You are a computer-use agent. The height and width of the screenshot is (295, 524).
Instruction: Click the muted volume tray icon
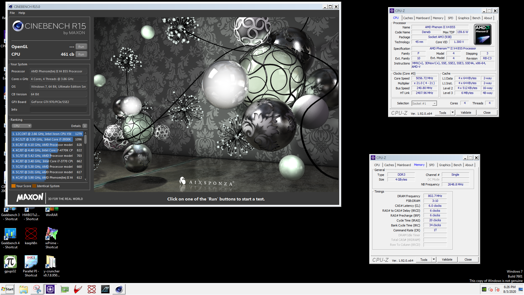point(491,289)
